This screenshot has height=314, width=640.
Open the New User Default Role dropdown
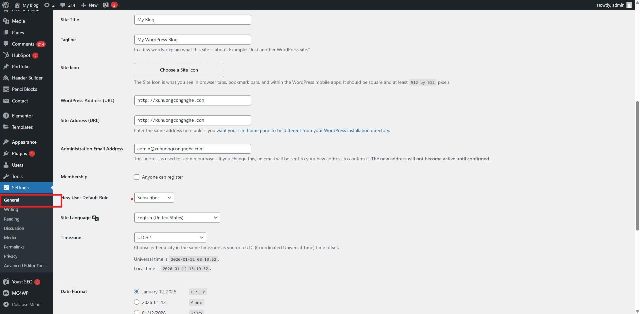(x=154, y=198)
